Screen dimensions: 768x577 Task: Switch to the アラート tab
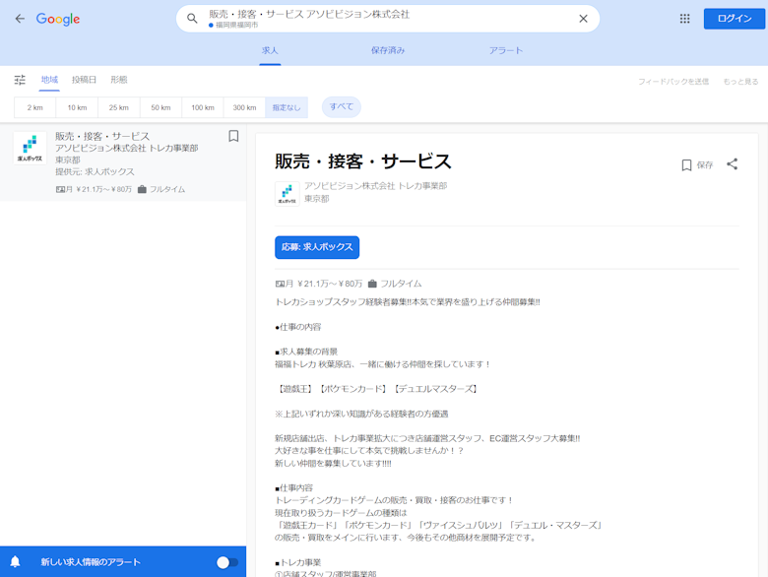click(x=506, y=50)
